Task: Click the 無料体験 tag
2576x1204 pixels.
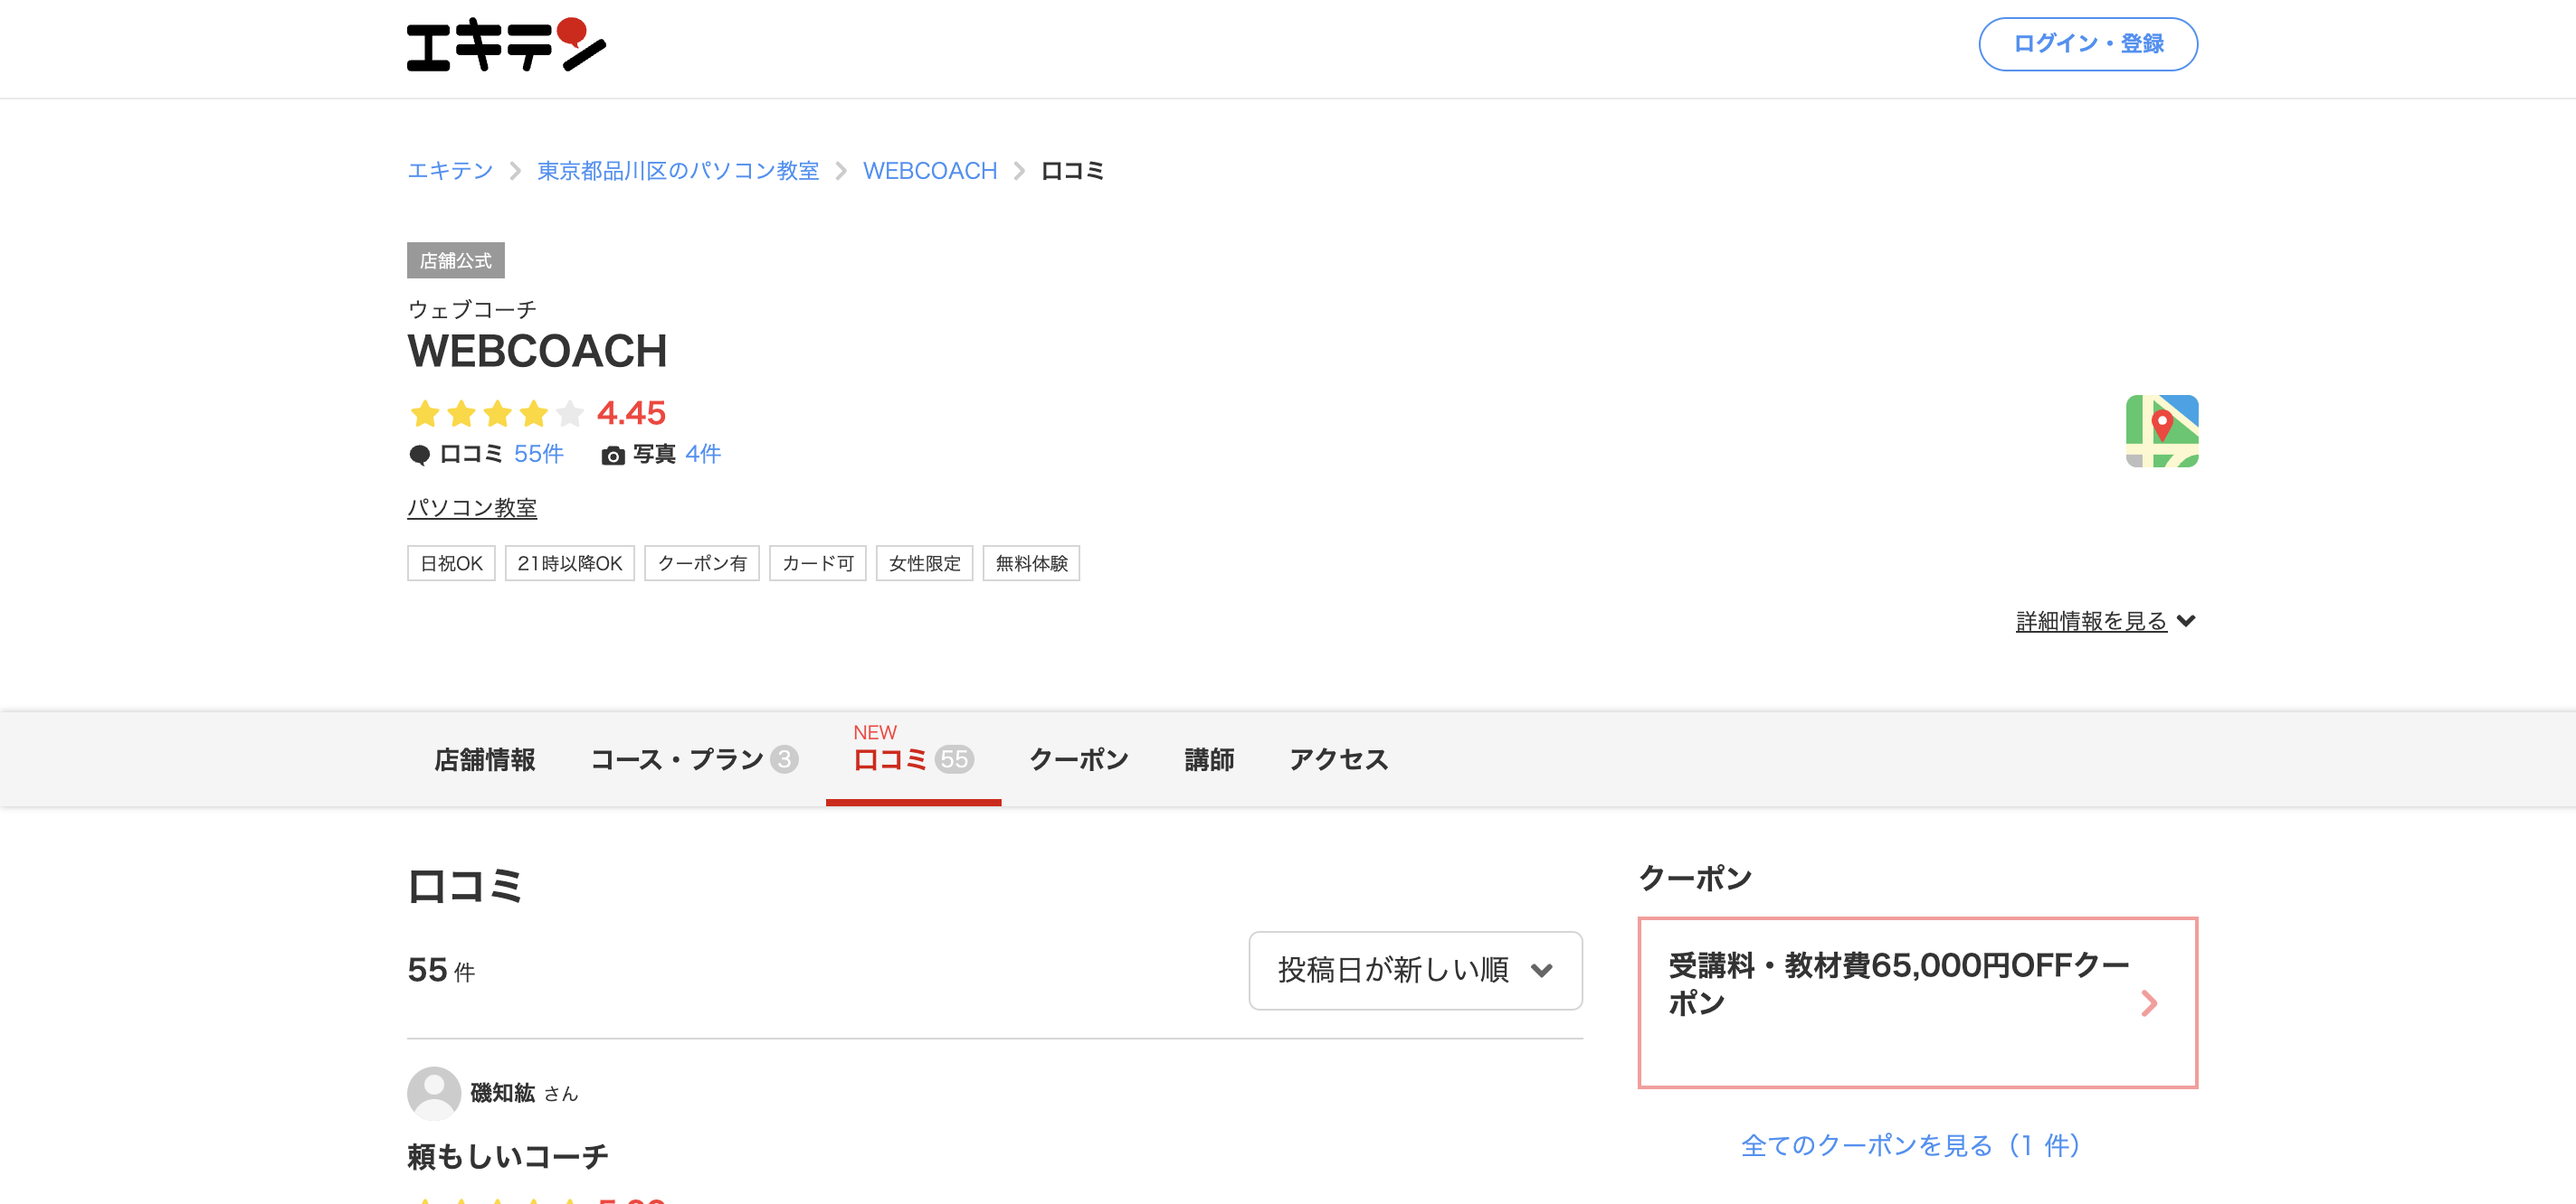Action: (x=1031, y=563)
